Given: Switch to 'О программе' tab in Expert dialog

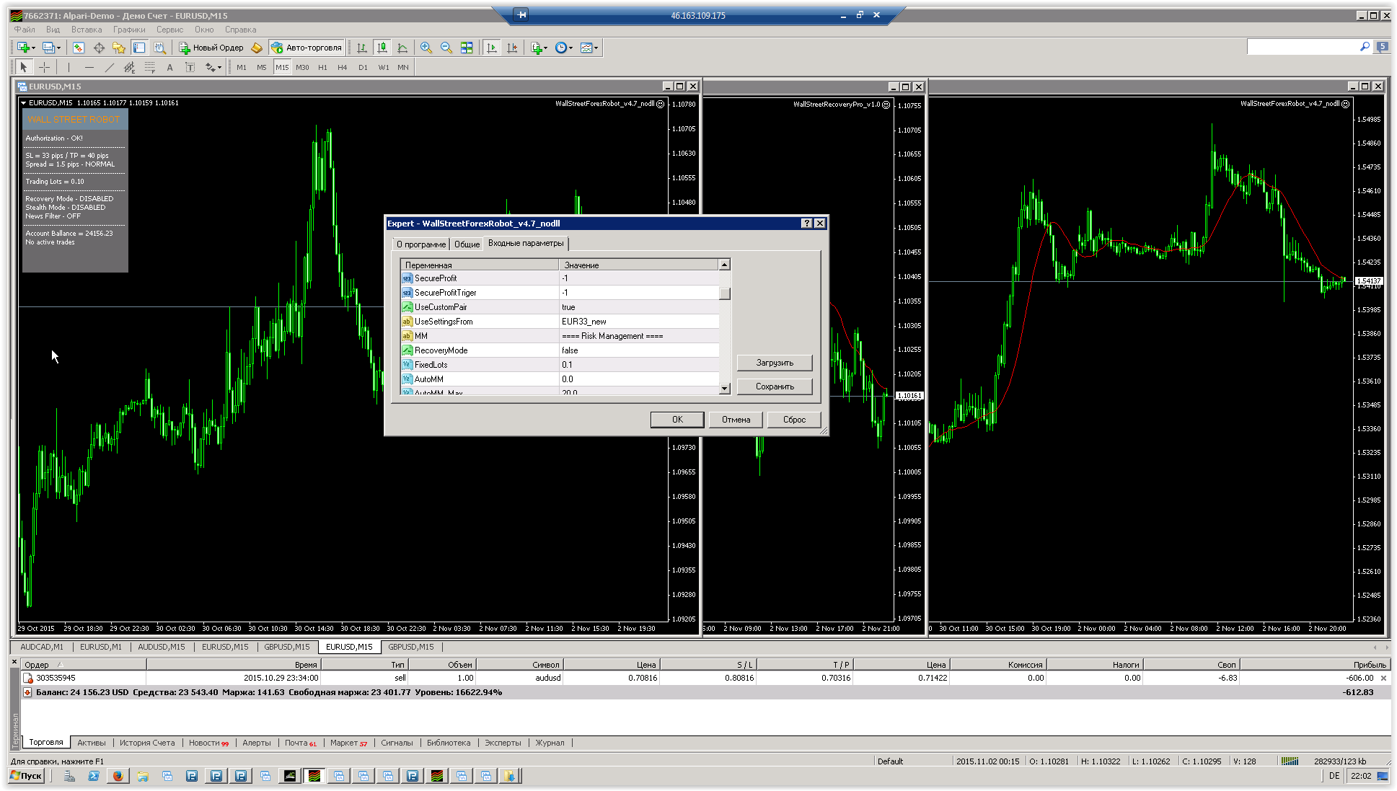Looking at the screenshot, I should coord(421,244).
